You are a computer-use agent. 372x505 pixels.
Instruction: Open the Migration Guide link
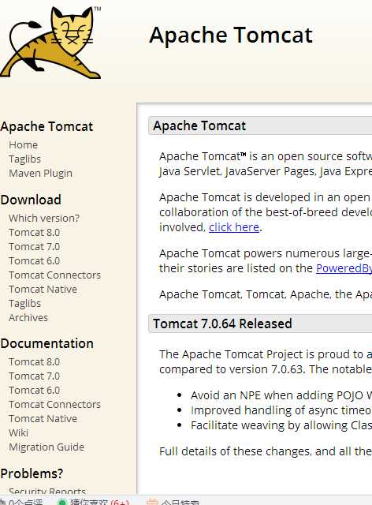click(x=46, y=447)
